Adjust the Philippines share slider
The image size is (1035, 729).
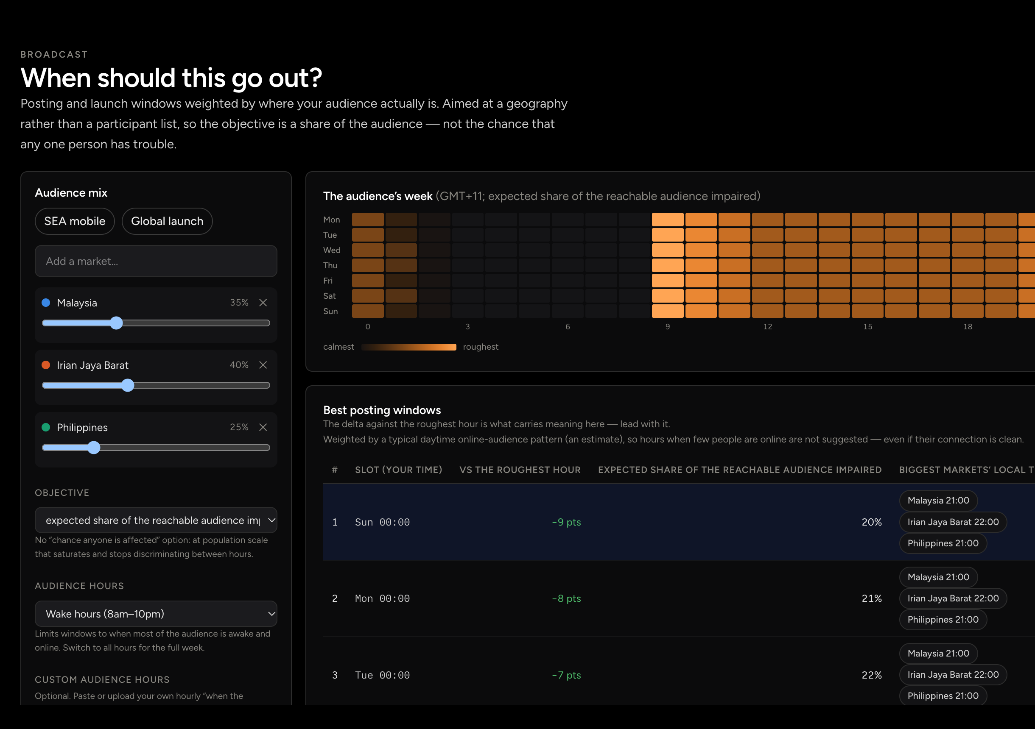[x=156, y=448]
